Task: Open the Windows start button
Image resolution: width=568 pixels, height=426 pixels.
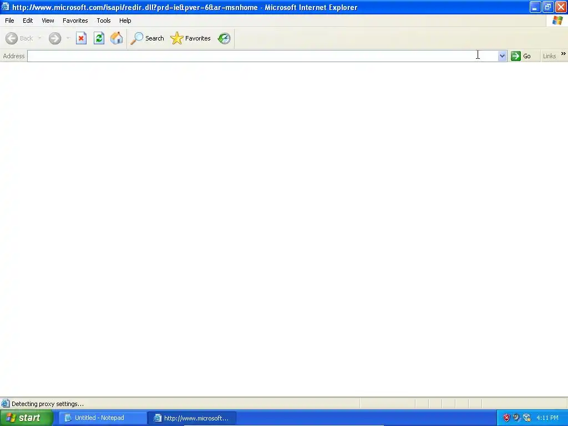Action: 27,418
